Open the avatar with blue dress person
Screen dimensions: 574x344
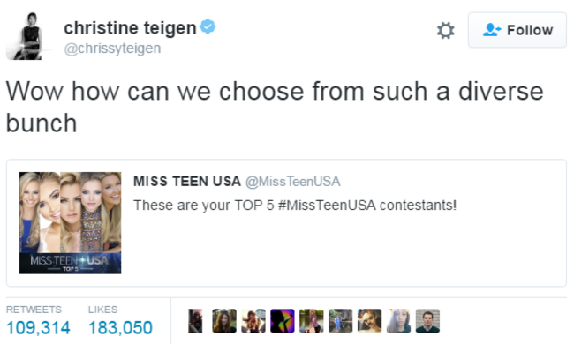tap(341, 321)
